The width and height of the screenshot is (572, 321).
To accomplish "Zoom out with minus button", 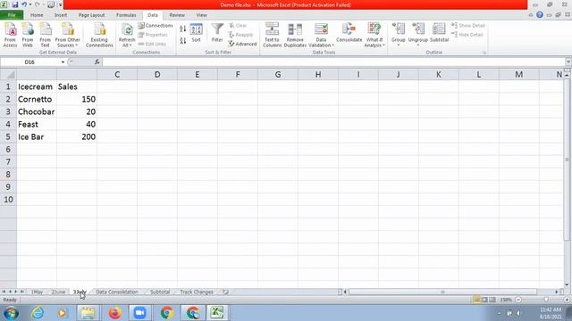I will coord(518,300).
